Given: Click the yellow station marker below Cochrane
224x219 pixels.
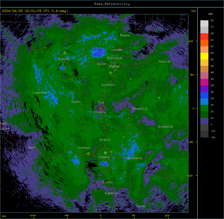Looking at the screenshot, I should pyautogui.click(x=88, y=154).
